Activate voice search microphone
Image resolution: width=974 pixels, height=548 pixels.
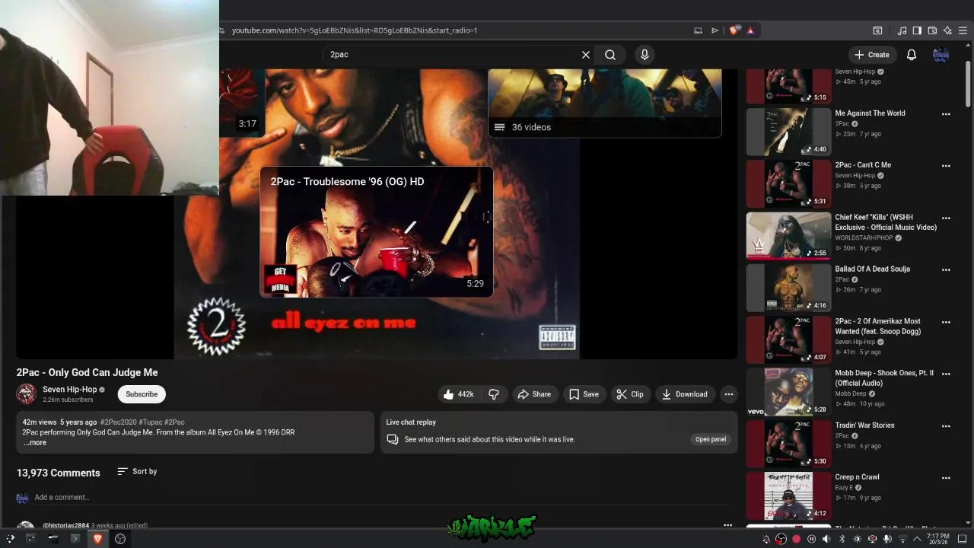(x=645, y=55)
